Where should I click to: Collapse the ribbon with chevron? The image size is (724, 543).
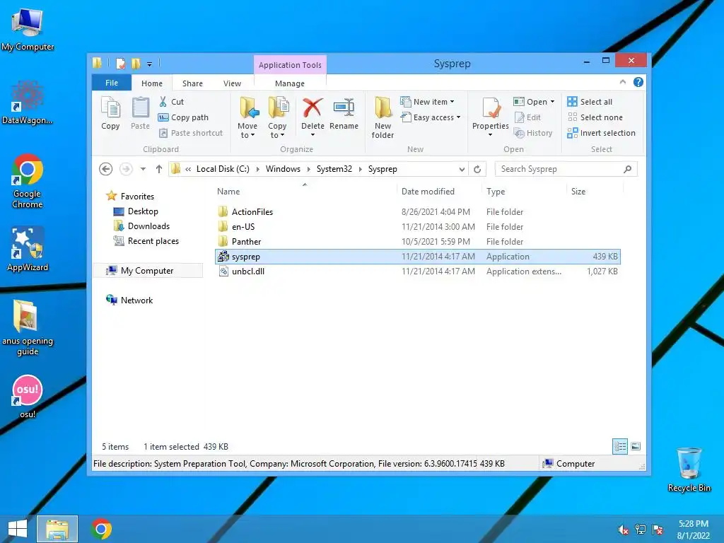622,82
